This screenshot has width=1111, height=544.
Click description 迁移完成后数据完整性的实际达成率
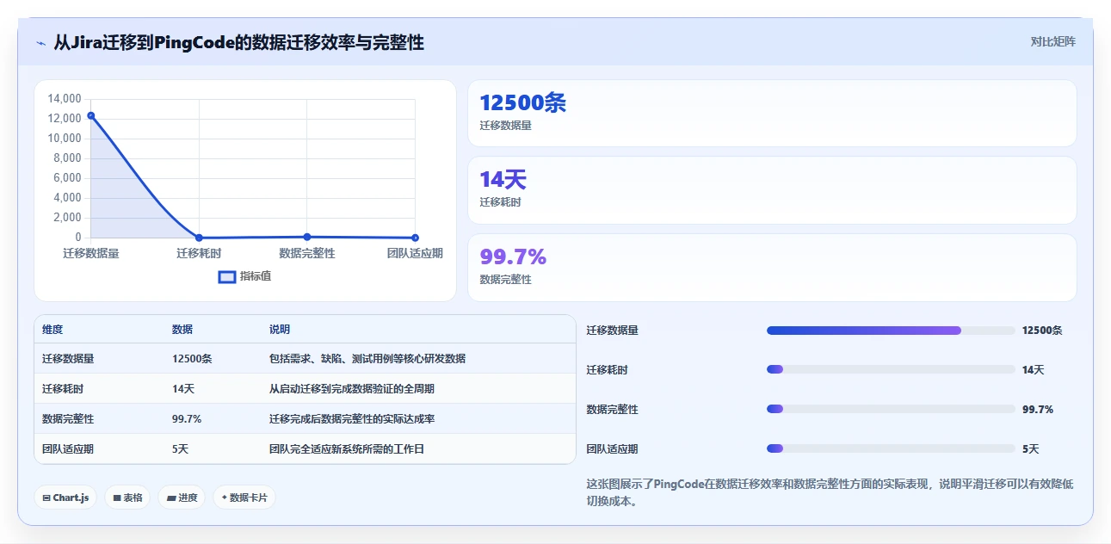pyautogui.click(x=352, y=419)
